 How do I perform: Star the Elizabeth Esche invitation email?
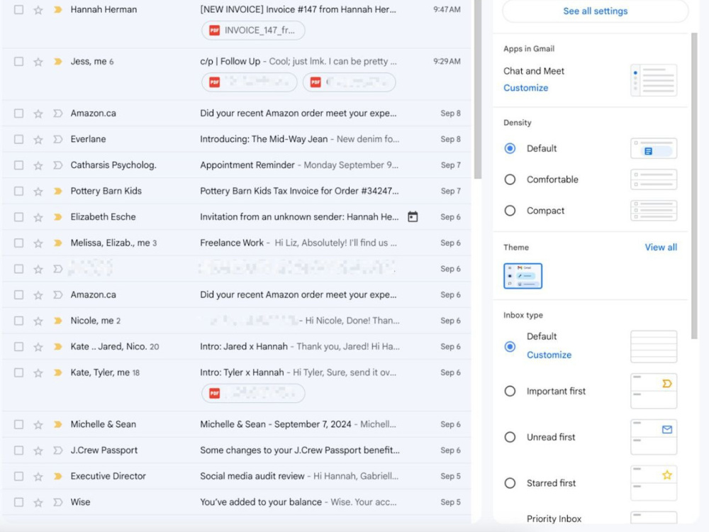point(38,217)
